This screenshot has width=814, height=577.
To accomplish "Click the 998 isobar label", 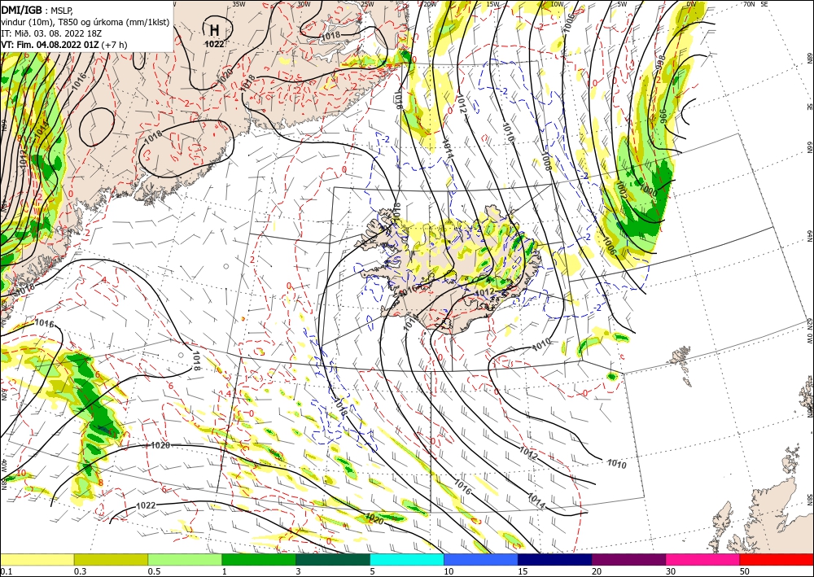I will click(x=660, y=63).
